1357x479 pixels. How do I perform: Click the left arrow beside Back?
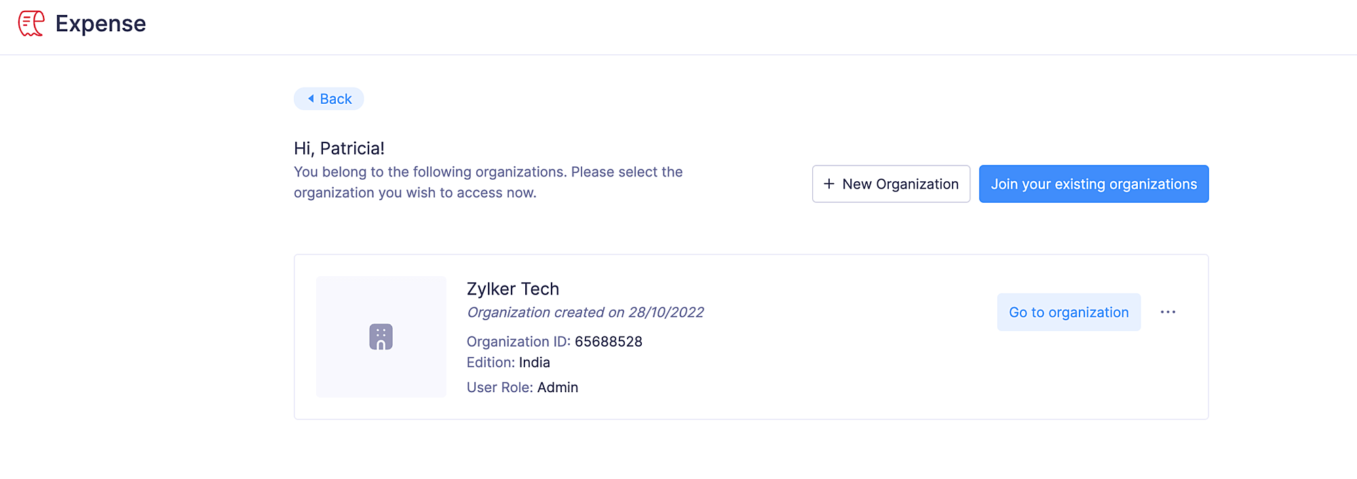coord(311,99)
